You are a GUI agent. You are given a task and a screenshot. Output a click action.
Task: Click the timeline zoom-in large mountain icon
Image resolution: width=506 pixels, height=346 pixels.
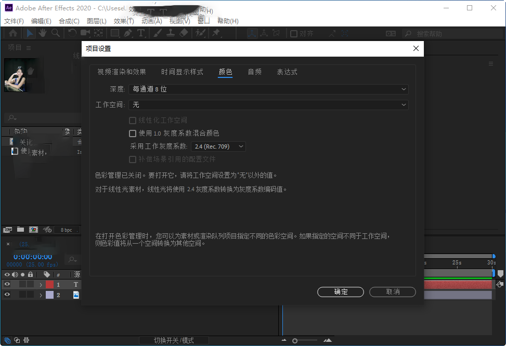pos(328,340)
